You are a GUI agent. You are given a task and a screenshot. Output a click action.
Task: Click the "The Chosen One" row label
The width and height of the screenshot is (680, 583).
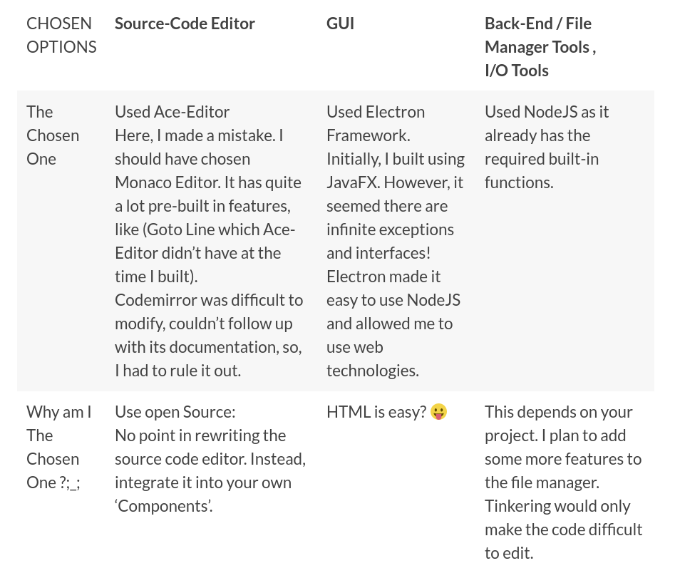pyautogui.click(x=53, y=135)
